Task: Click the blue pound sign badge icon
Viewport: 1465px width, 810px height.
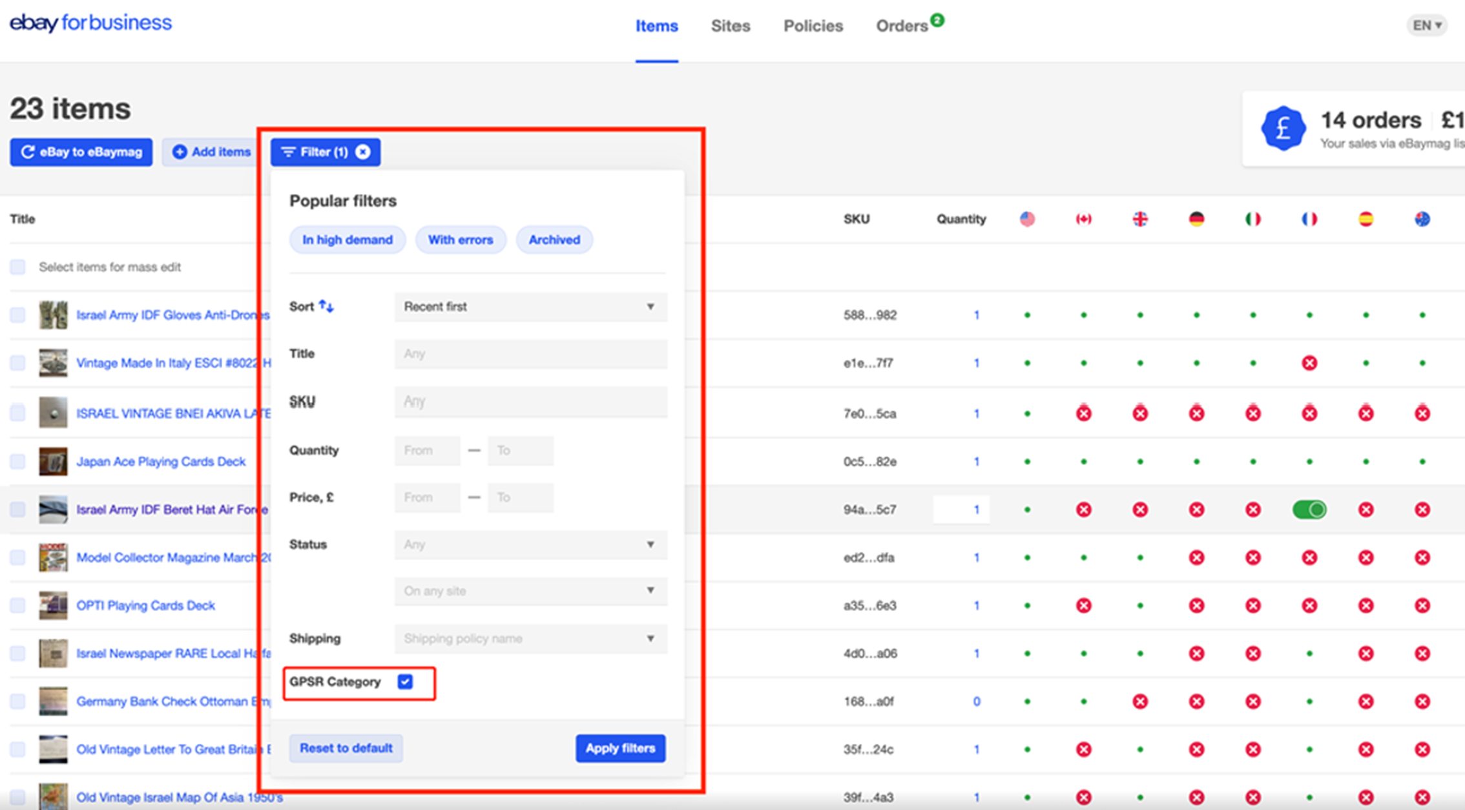Action: point(1283,128)
